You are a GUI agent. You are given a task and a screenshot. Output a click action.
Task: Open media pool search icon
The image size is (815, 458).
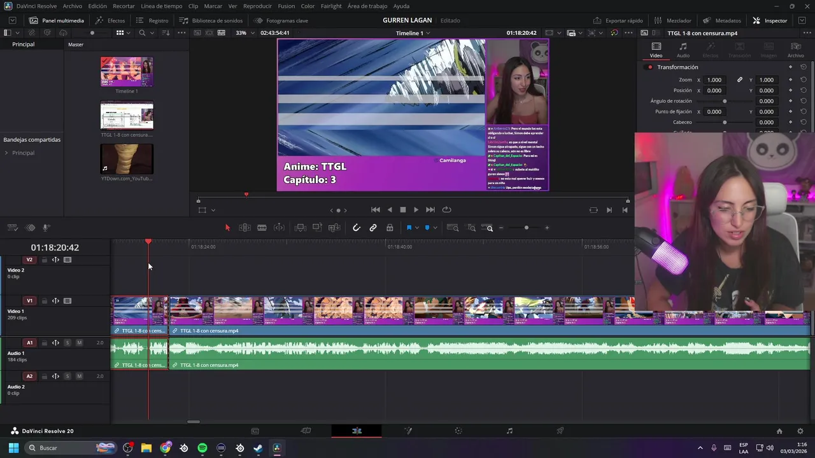point(142,32)
